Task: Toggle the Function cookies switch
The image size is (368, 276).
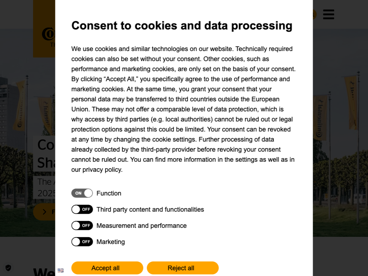Action: [x=82, y=193]
